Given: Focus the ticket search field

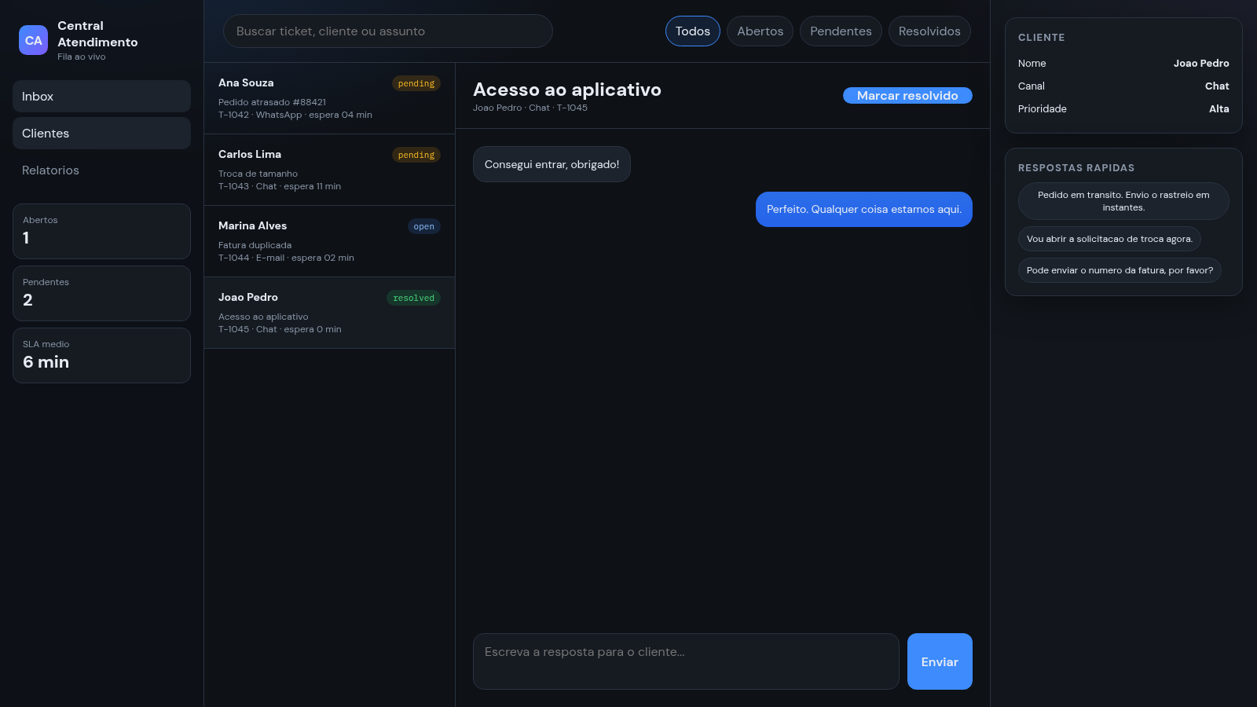Looking at the screenshot, I should pyautogui.click(x=388, y=31).
